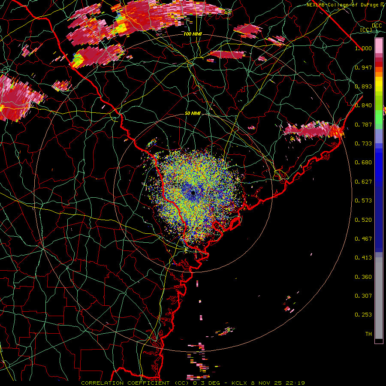Image resolution: width=386 pixels, height=386 pixels.
Task: Click the black radar site dot at center
Action: [x=193, y=193]
